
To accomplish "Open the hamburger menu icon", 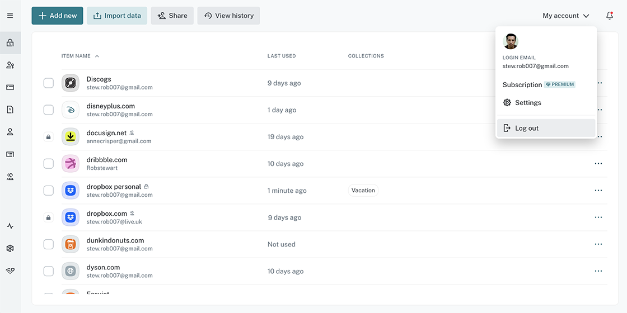I will click(x=10, y=16).
